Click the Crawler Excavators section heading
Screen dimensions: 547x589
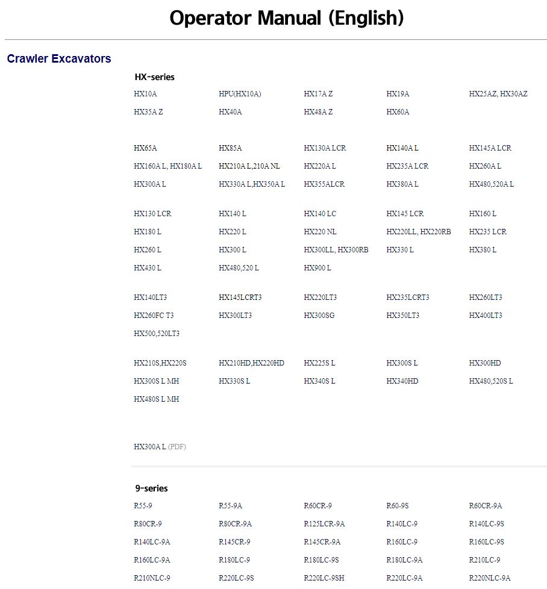pos(58,58)
